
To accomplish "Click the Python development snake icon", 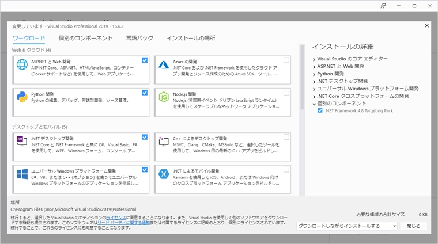I will (22, 97).
